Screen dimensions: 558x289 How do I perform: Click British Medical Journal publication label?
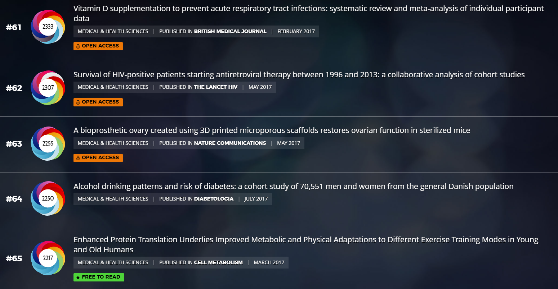tap(230, 31)
